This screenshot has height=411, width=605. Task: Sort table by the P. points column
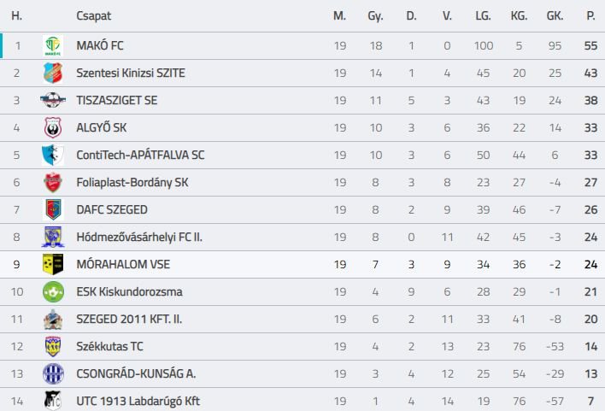(590, 16)
